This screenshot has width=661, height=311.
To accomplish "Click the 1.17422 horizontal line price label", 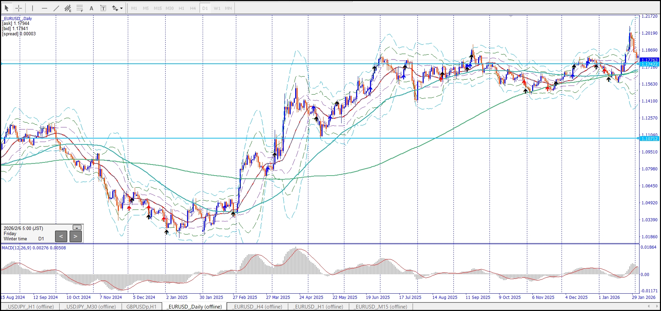I will (x=649, y=64).
